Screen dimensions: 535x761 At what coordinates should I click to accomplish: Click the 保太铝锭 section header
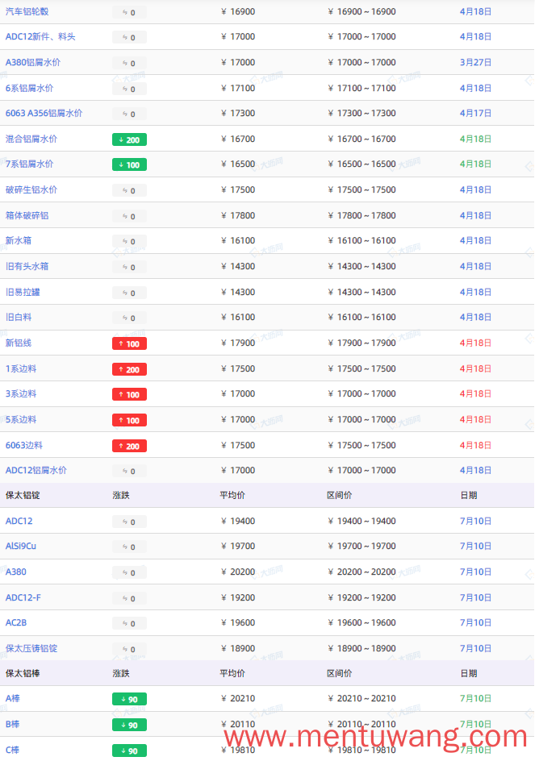click(23, 496)
